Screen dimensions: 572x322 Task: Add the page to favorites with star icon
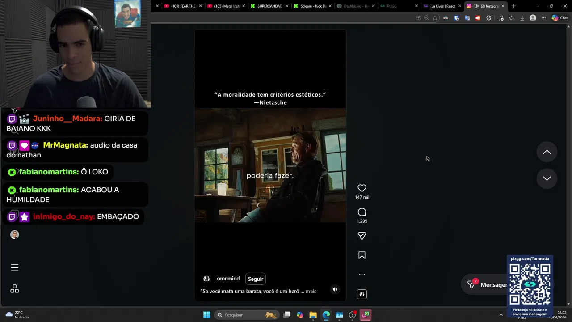pos(435,18)
